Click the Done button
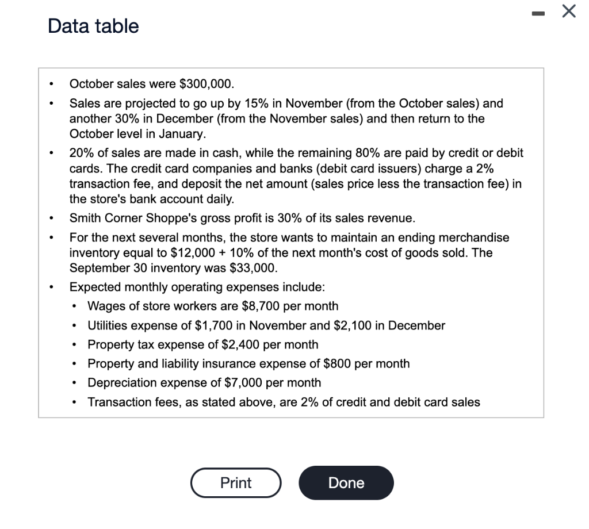This screenshot has width=589, height=529. pos(346,482)
